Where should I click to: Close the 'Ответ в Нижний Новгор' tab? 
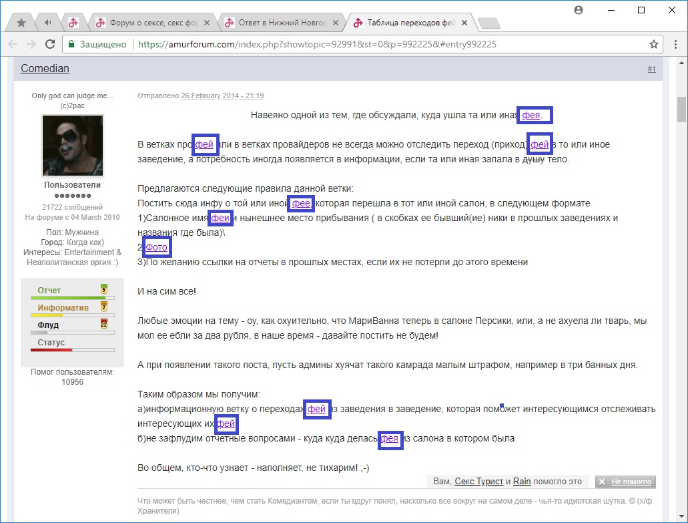(x=337, y=23)
